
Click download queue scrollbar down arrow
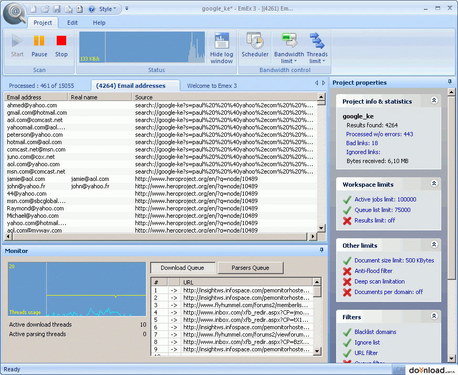[x=317, y=351]
